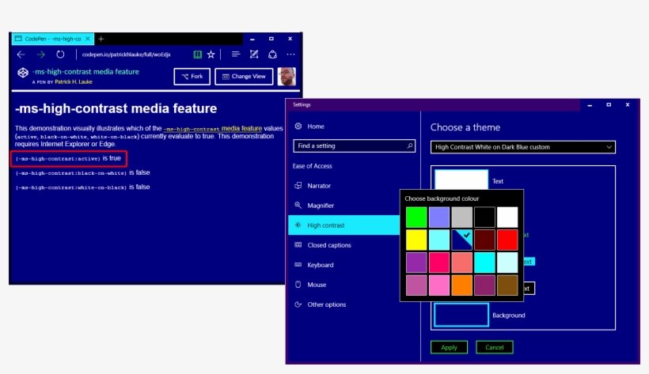Fork this CodePen pen

click(x=192, y=77)
